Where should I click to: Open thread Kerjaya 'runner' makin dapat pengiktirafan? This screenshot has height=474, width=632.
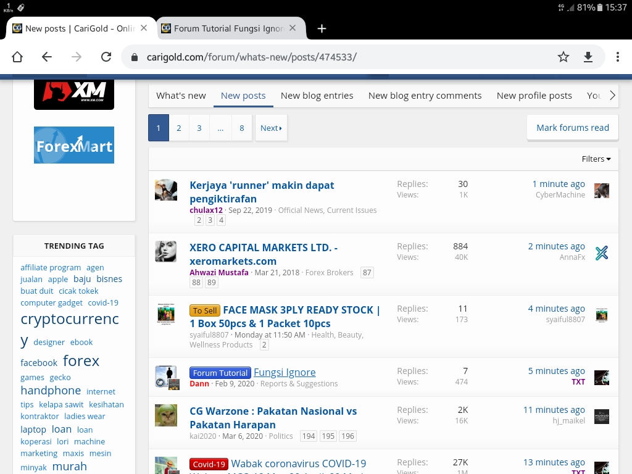pyautogui.click(x=262, y=192)
